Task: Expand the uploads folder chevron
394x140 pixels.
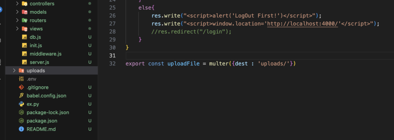Action: click(x=14, y=71)
